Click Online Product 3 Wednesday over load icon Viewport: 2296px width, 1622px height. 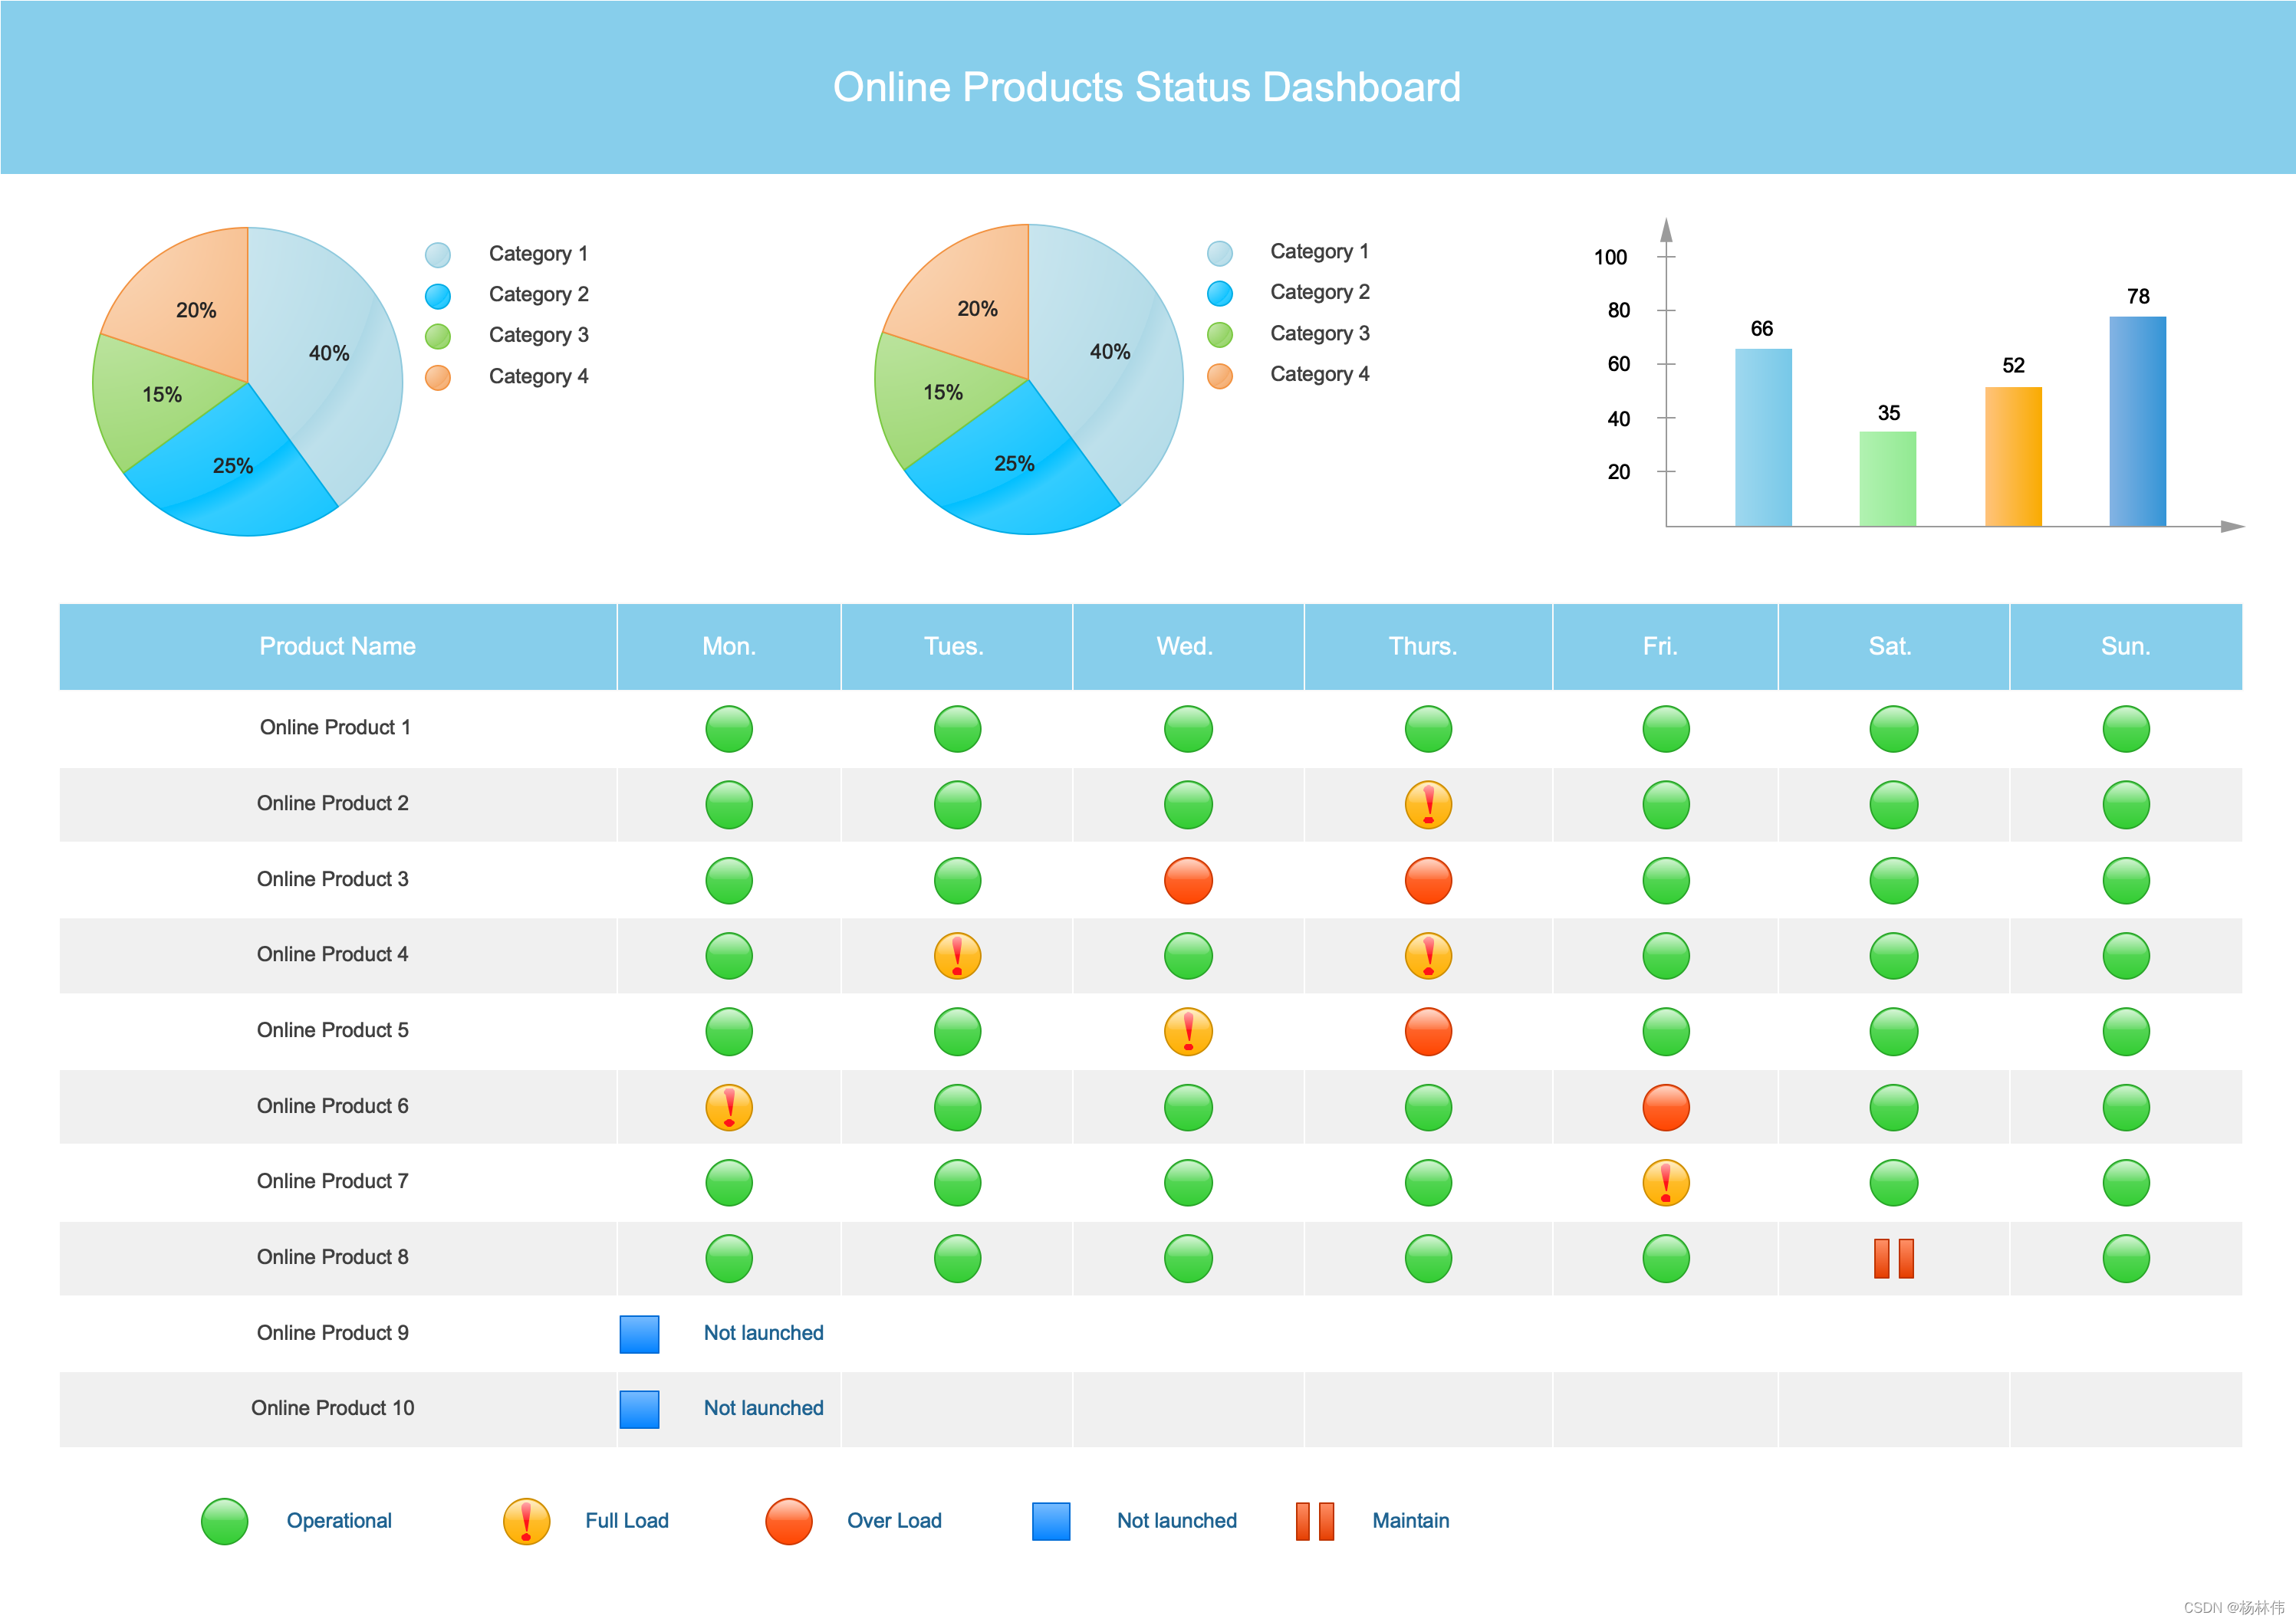(x=1188, y=881)
